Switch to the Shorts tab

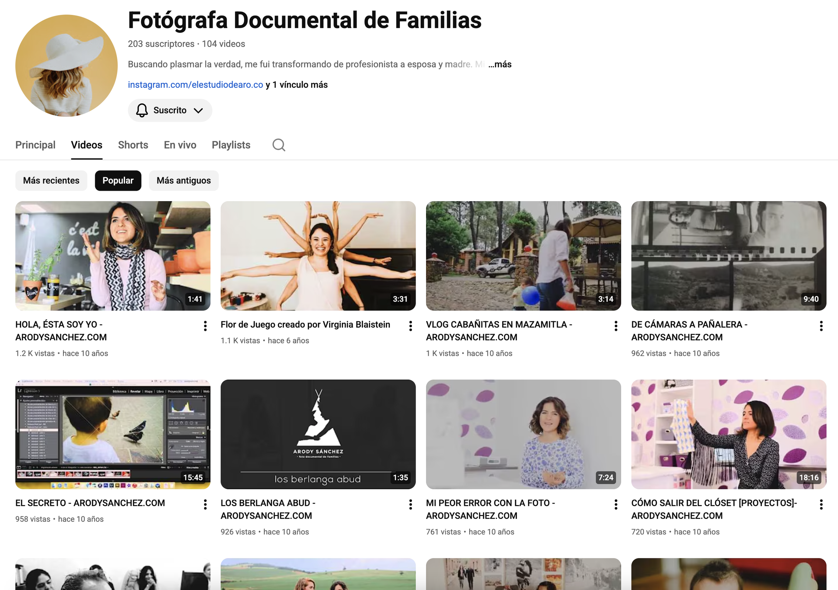click(133, 145)
